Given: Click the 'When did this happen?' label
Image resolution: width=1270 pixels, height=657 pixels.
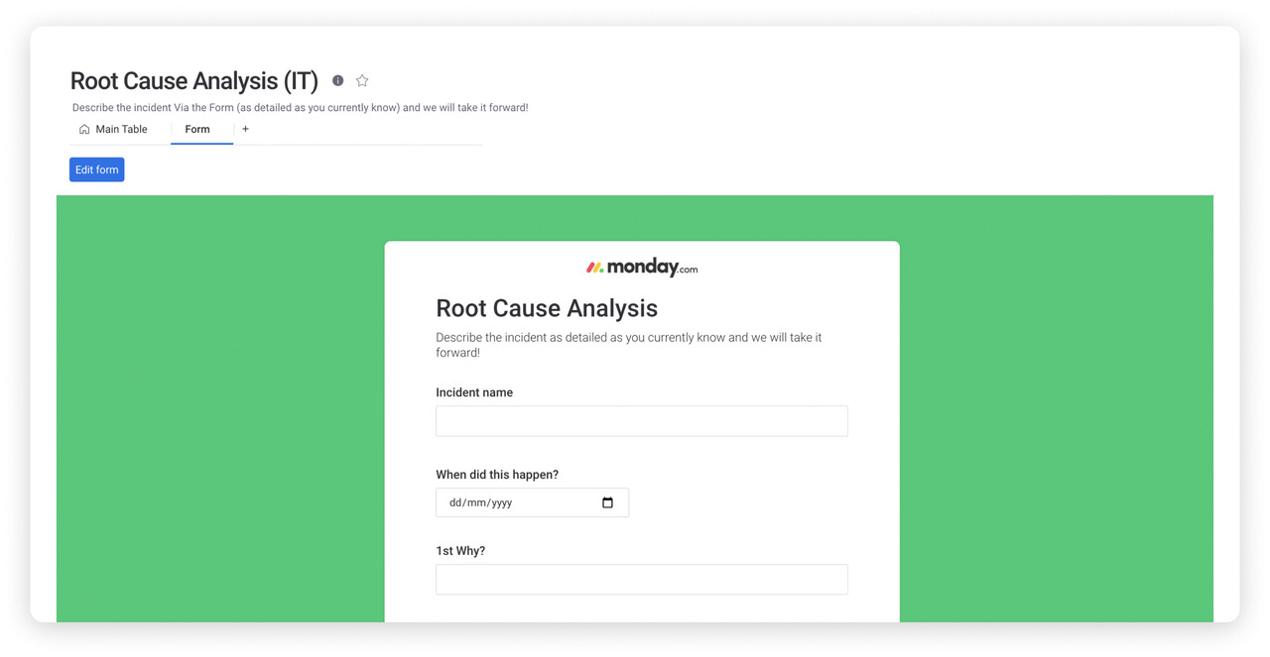Looking at the screenshot, I should [497, 475].
